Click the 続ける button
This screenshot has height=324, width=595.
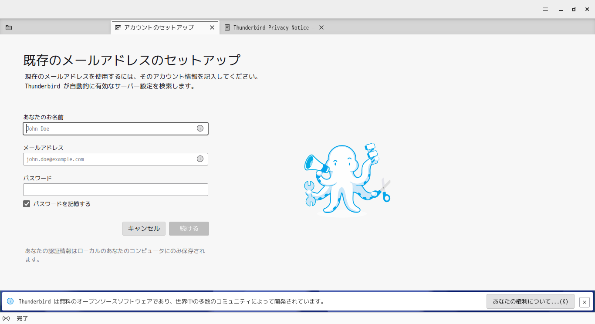[189, 229]
